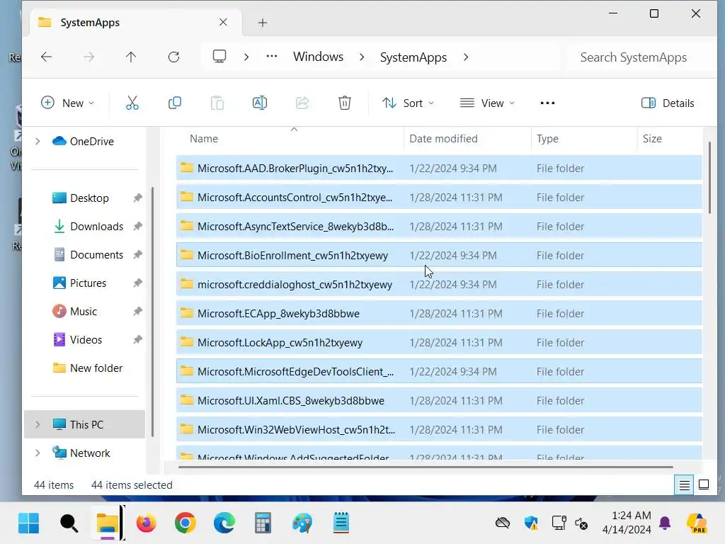
Task: Sort by the Name column header
Action: pos(204,138)
